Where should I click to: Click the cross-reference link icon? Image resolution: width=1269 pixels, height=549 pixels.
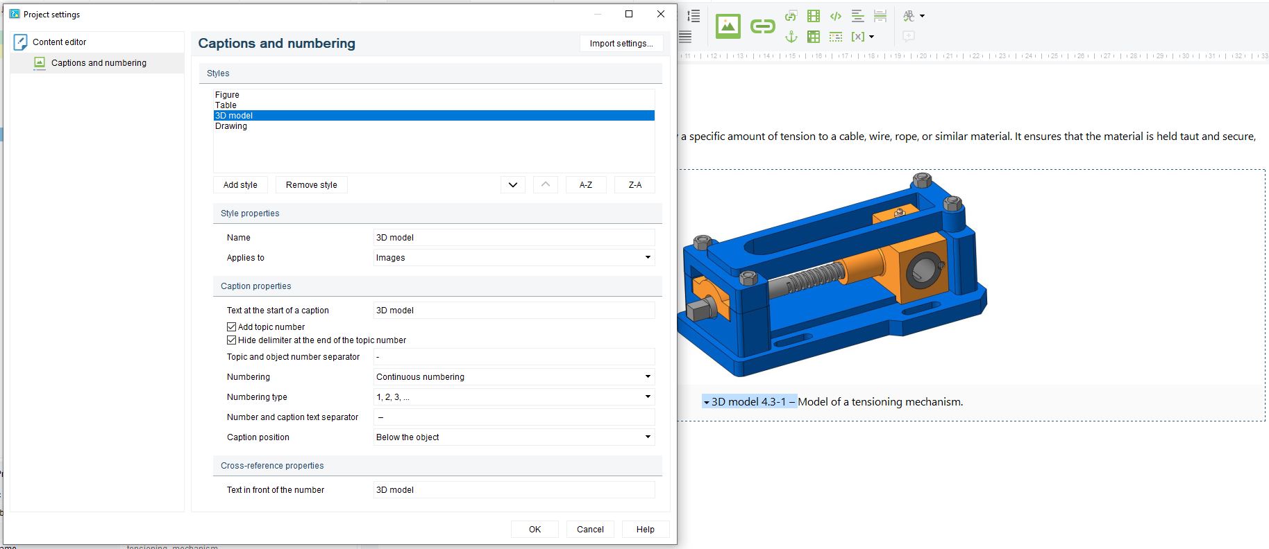tap(791, 16)
